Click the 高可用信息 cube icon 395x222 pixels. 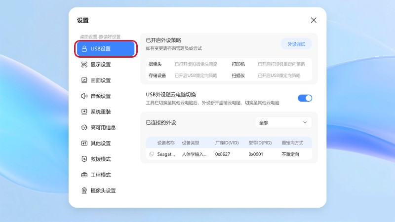(x=84, y=128)
